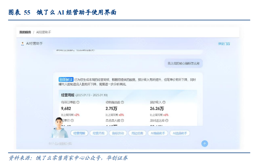This screenshot has width=263, height=162.
Task: Open help icon next to 动销商品数
Action: point(123,102)
